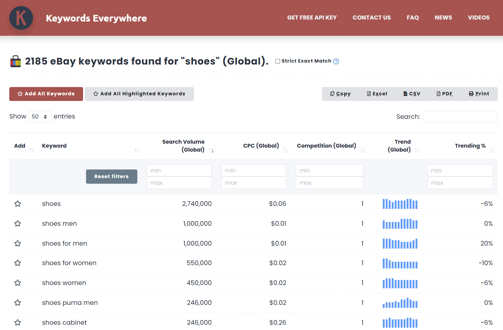This screenshot has height=330, width=503.
Task: Click the Reset filters button
Action: tap(112, 176)
